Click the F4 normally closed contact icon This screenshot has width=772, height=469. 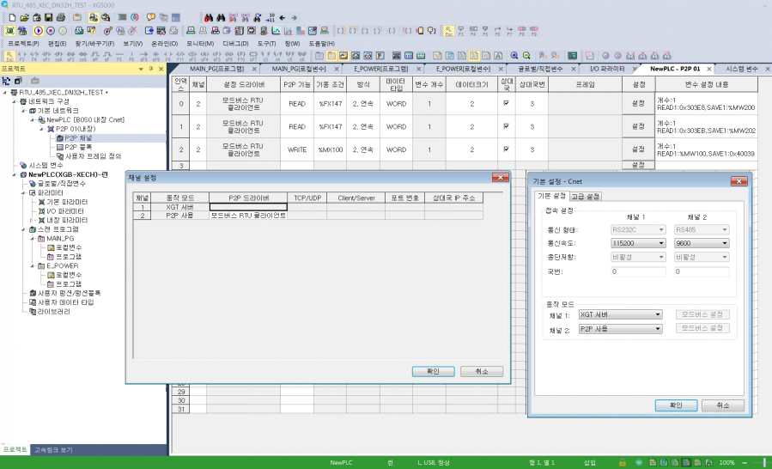[x=34, y=56]
